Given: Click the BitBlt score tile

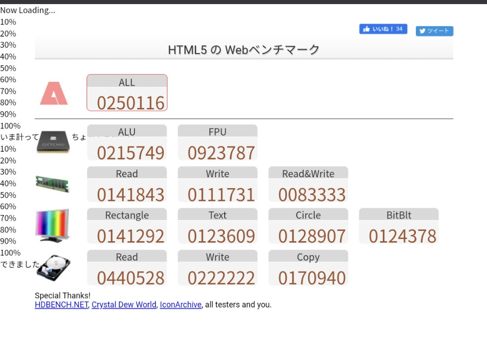Looking at the screenshot, I should [x=399, y=226].
